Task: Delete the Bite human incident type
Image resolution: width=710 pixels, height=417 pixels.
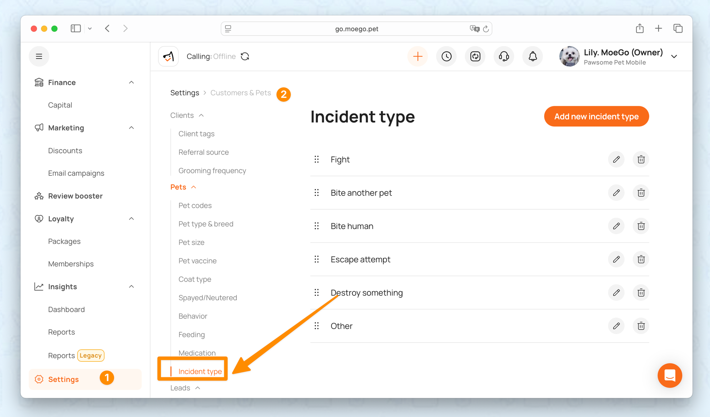Action: [641, 226]
